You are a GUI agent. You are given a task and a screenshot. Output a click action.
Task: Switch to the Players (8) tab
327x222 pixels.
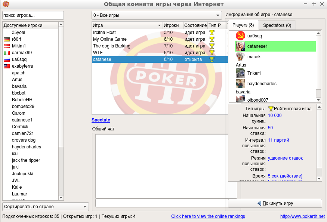(243, 25)
